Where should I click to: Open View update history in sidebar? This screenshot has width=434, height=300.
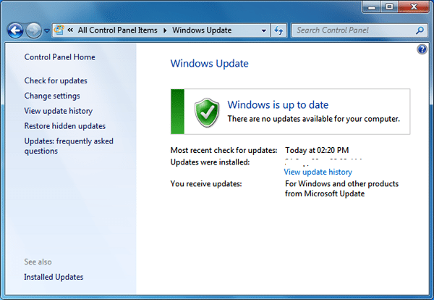click(59, 111)
